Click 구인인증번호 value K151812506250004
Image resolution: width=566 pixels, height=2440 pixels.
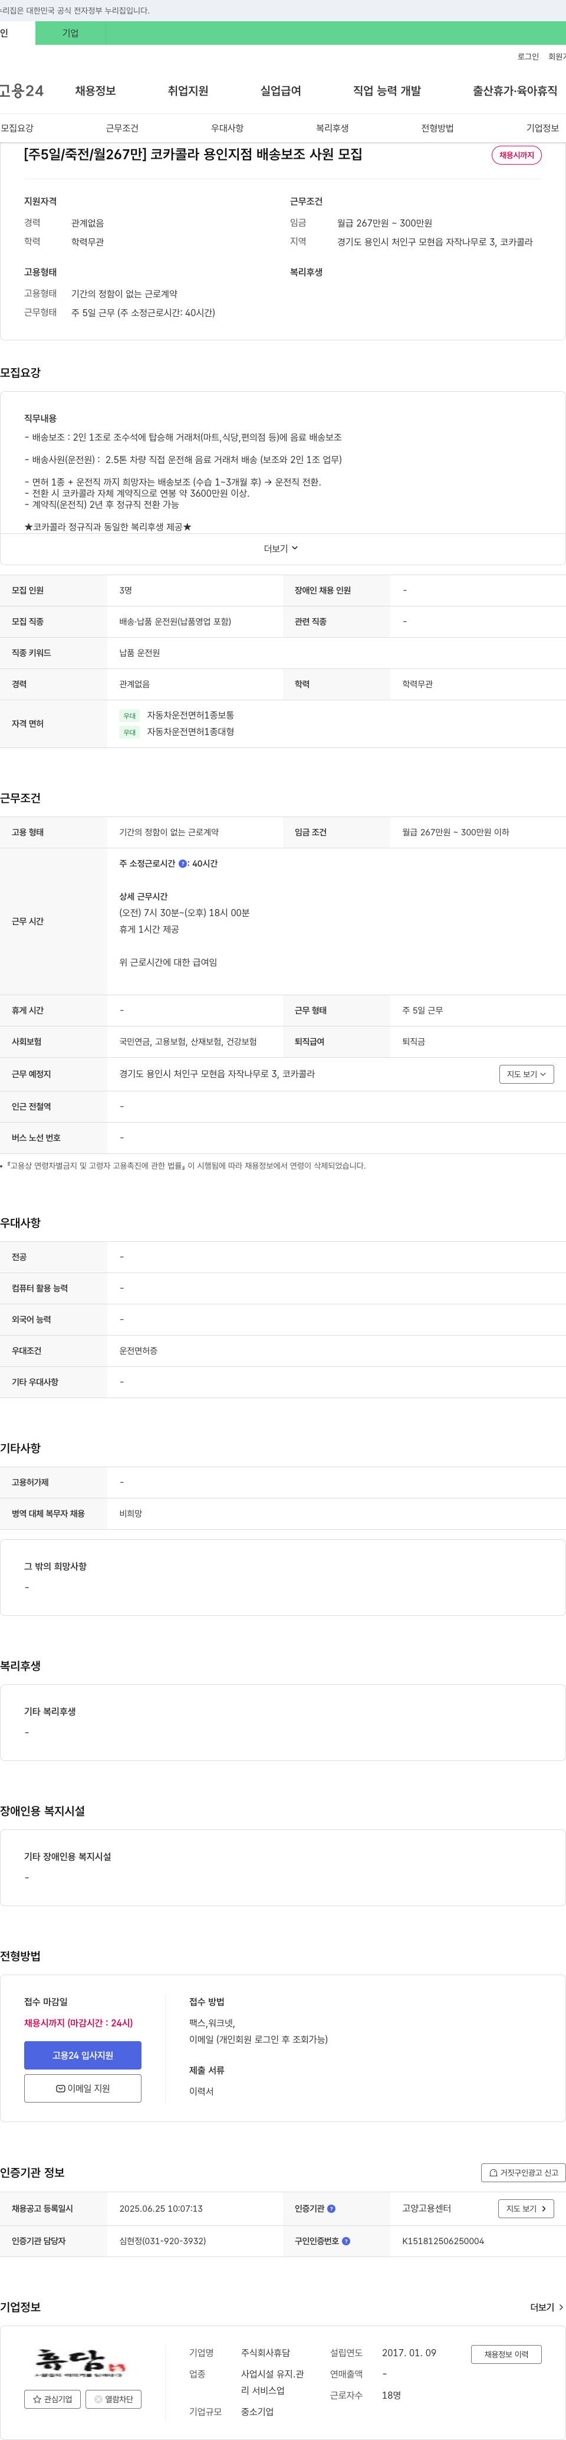(x=443, y=2241)
